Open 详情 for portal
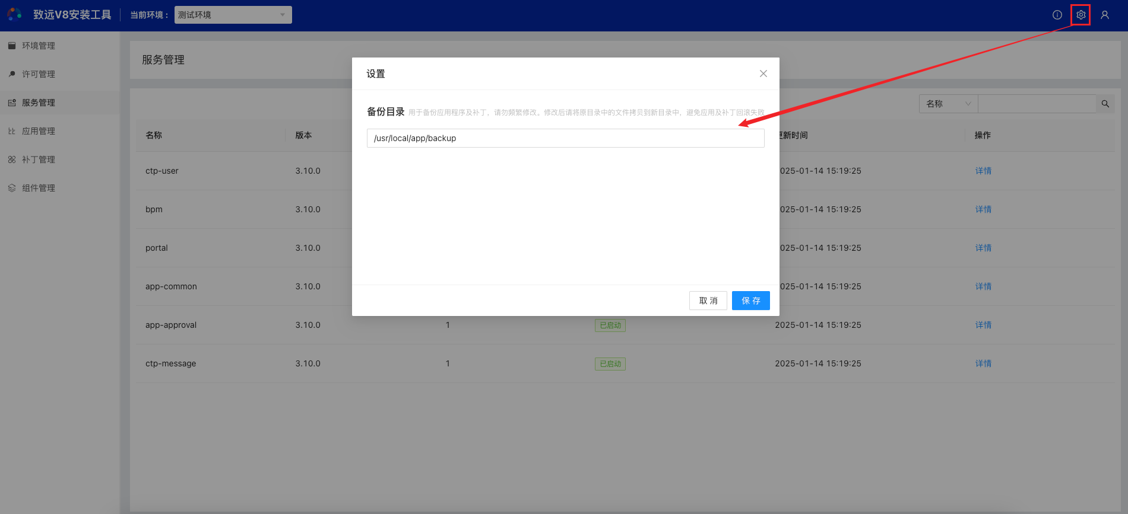The image size is (1128, 514). [x=983, y=248]
